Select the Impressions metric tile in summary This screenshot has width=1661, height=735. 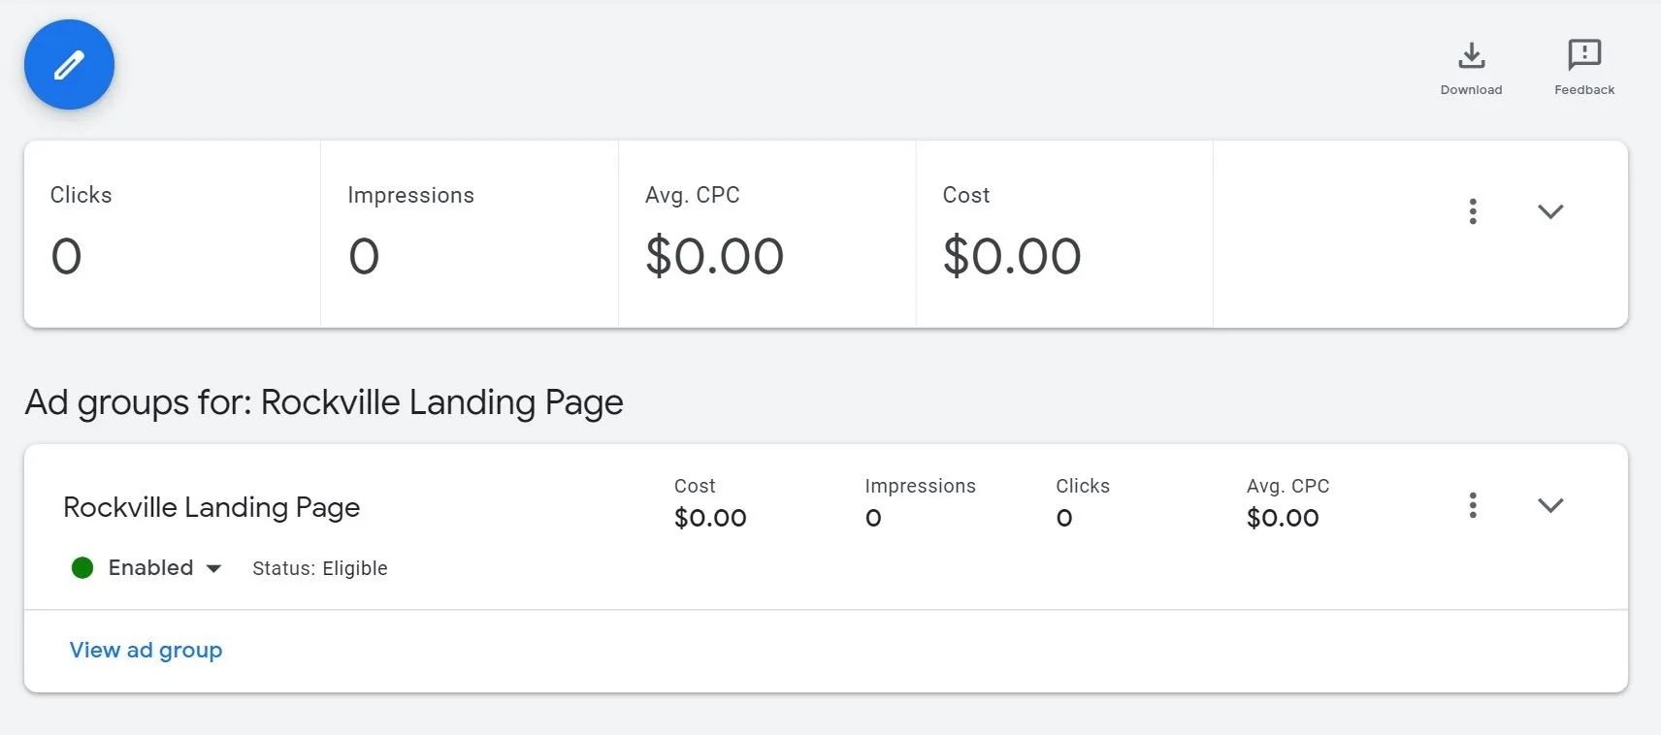[x=469, y=234]
